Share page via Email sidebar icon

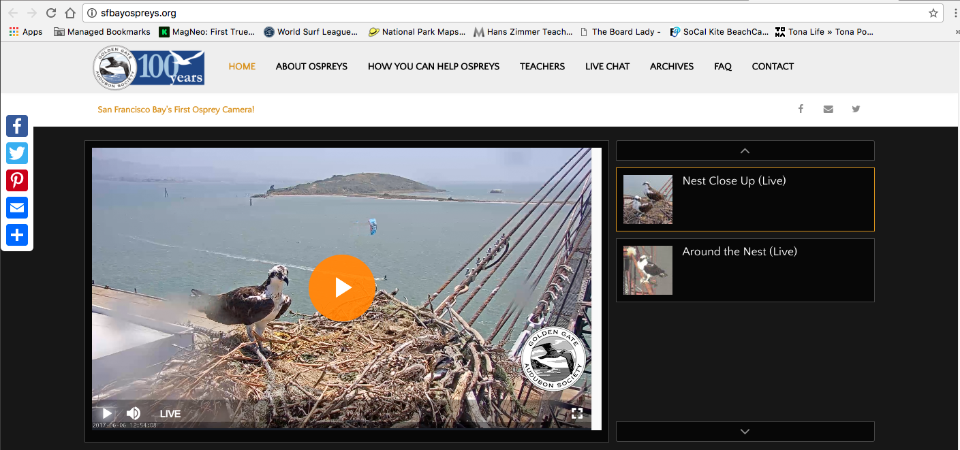point(17,208)
